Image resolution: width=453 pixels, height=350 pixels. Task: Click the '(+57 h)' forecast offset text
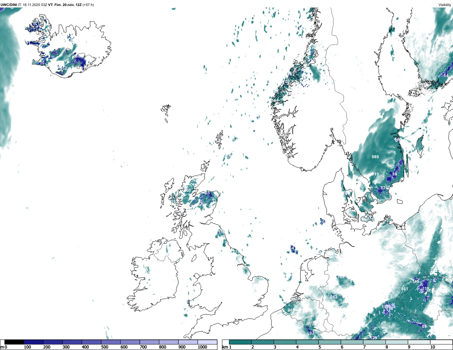[x=88, y=5]
